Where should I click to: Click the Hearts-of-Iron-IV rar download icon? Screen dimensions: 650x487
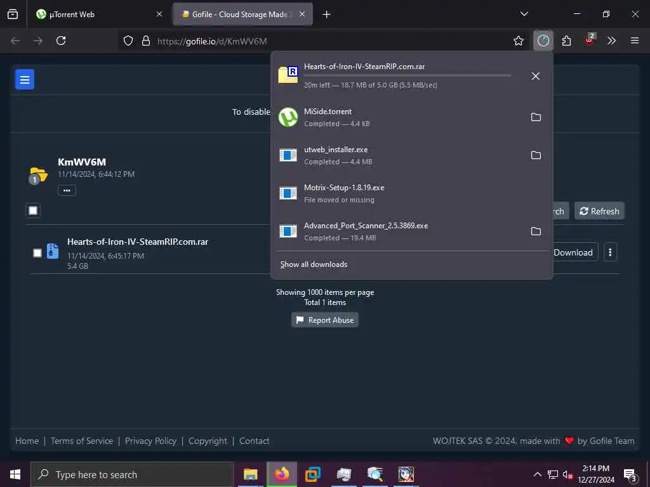click(x=288, y=75)
